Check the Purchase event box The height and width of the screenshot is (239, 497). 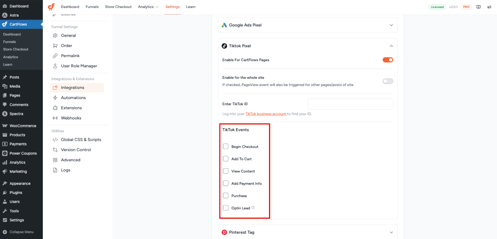pos(226,195)
